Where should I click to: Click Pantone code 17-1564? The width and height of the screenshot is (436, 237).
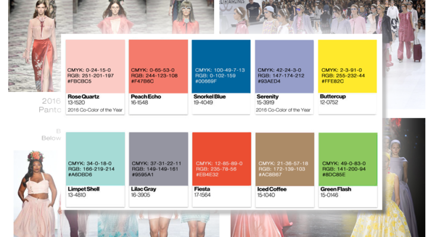[202, 195]
